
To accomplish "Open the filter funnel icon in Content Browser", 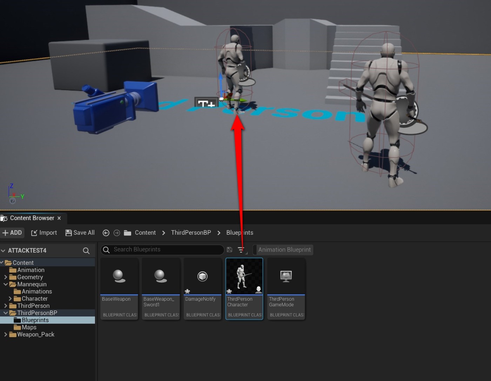I will pyautogui.click(x=241, y=249).
